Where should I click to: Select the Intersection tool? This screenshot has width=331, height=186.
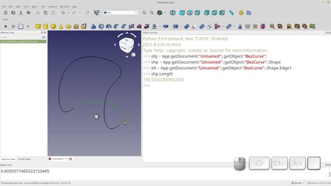tap(209, 26)
